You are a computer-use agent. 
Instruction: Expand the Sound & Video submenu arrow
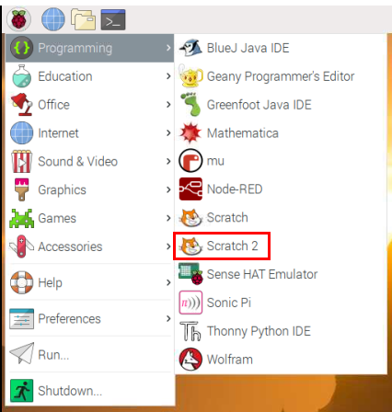pos(168,161)
